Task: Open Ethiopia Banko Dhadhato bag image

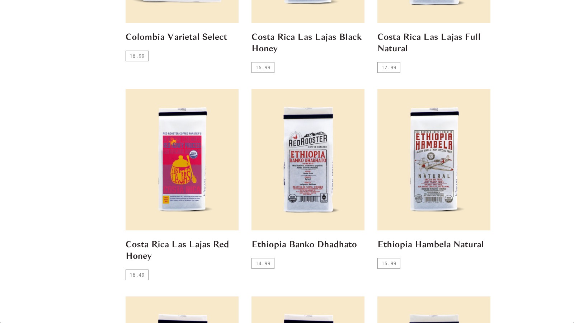Action: tap(308, 160)
